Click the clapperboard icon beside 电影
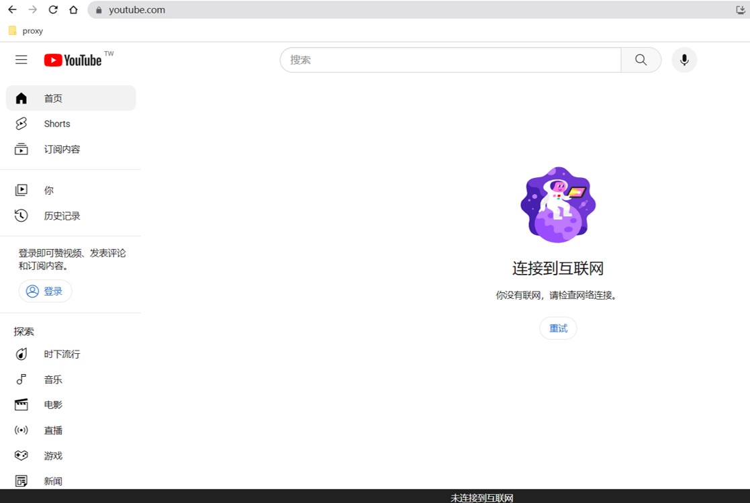 [21, 405]
